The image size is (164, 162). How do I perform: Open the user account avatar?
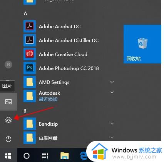pyautogui.click(x=8, y=65)
